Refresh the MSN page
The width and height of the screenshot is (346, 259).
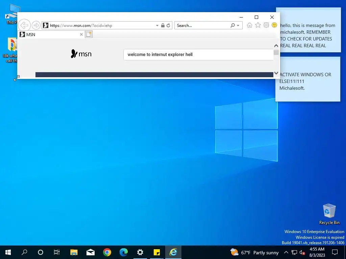click(168, 25)
